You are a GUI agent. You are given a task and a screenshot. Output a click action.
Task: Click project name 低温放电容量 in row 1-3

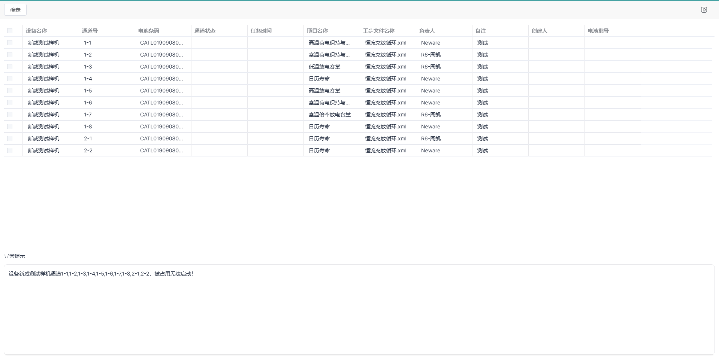[324, 67]
